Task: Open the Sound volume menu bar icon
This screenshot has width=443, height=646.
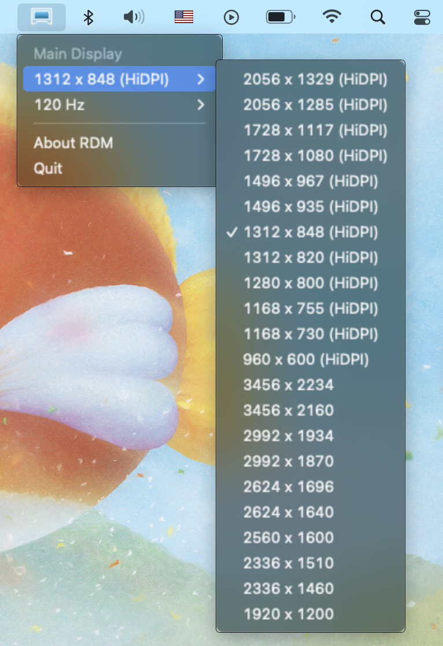Action: (x=134, y=17)
